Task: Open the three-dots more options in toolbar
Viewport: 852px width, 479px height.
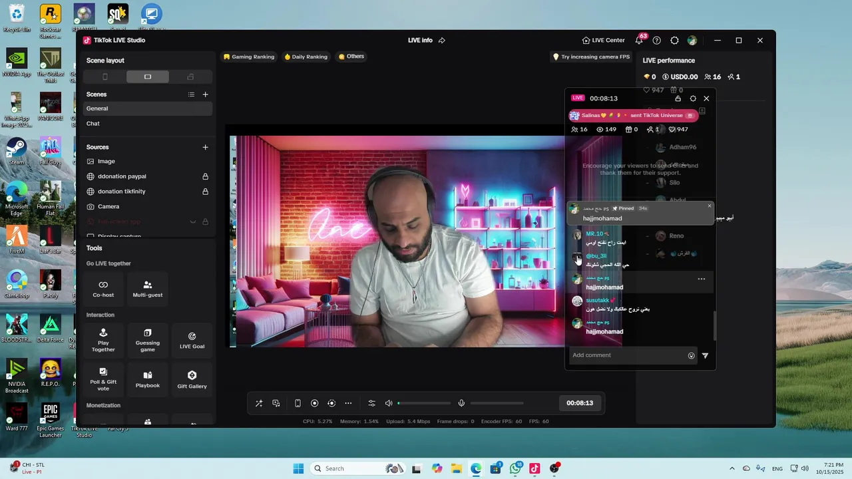Action: pos(348,403)
